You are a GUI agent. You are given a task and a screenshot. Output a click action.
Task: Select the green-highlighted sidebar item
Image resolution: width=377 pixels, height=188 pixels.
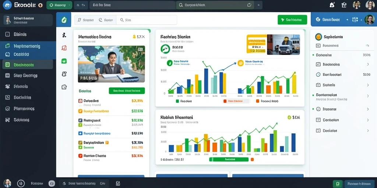[28, 65]
